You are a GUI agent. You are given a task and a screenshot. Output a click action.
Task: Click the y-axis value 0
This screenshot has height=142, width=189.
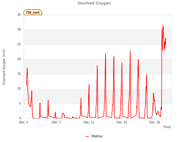[x=20, y=118]
